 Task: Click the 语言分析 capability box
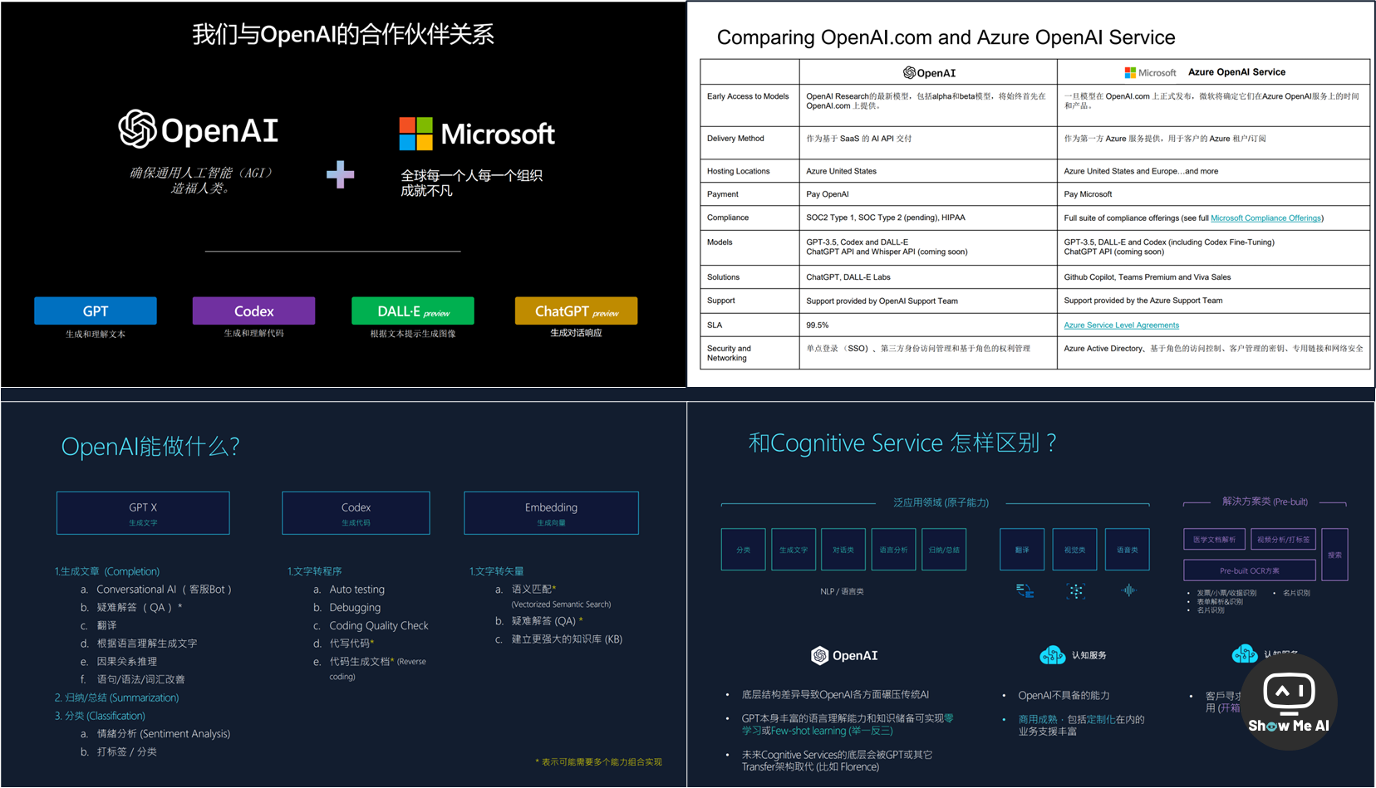tap(893, 550)
